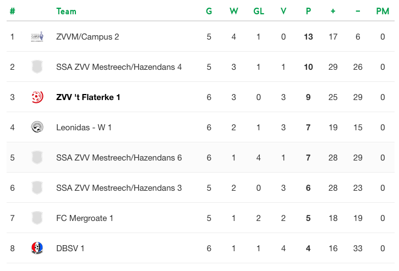
Task: Click placeholder shield for Mestreech/Hazendans 3
Action: [37, 187]
